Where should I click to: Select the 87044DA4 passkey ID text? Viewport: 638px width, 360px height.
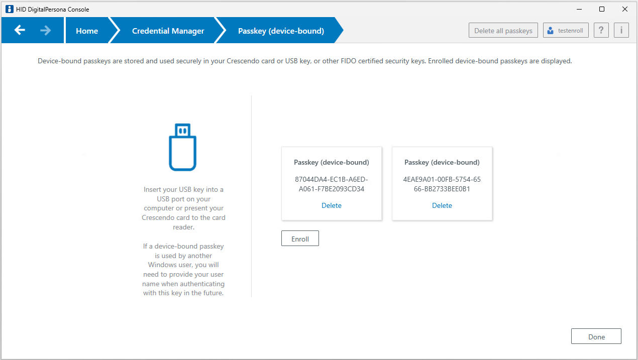[332, 184]
